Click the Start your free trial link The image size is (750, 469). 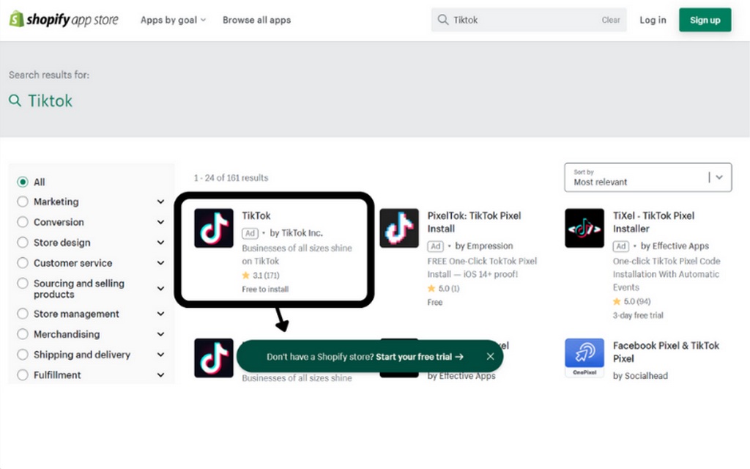(420, 357)
